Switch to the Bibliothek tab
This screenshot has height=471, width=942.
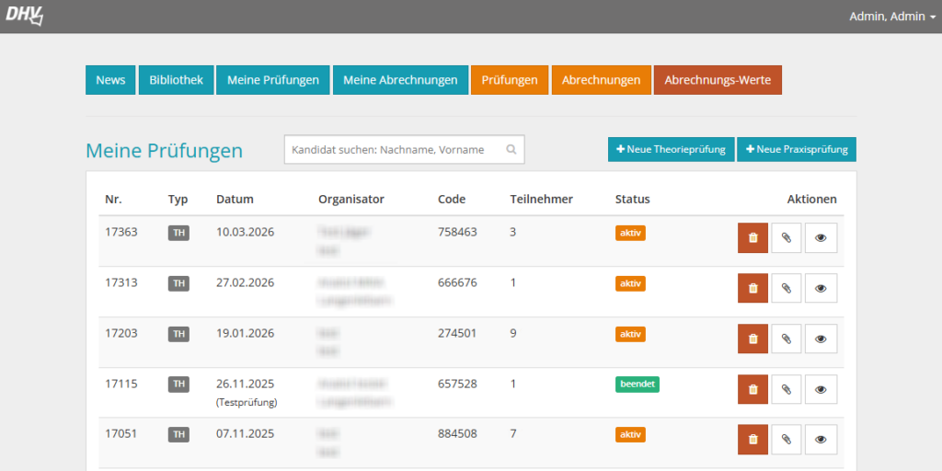tap(177, 80)
